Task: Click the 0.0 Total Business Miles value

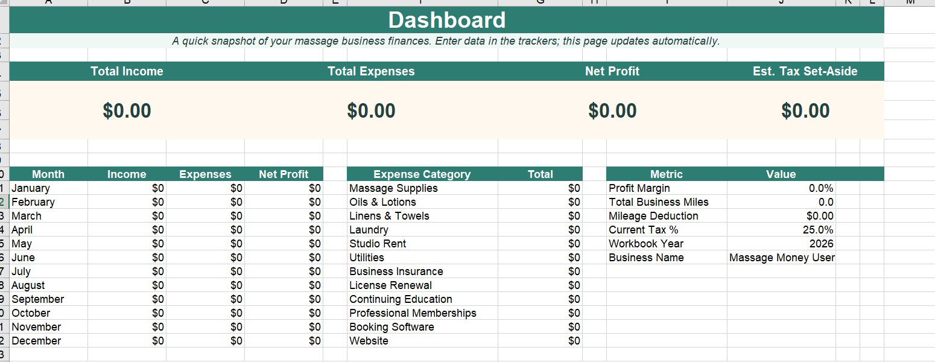Action: [x=781, y=202]
